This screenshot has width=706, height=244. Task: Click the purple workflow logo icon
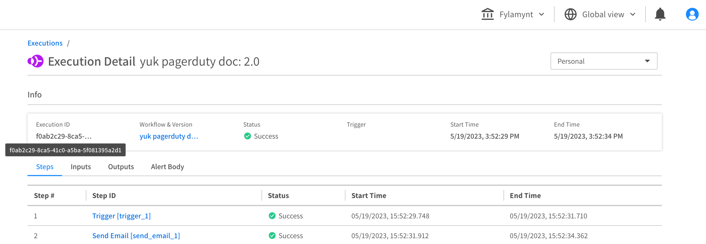[x=36, y=61]
